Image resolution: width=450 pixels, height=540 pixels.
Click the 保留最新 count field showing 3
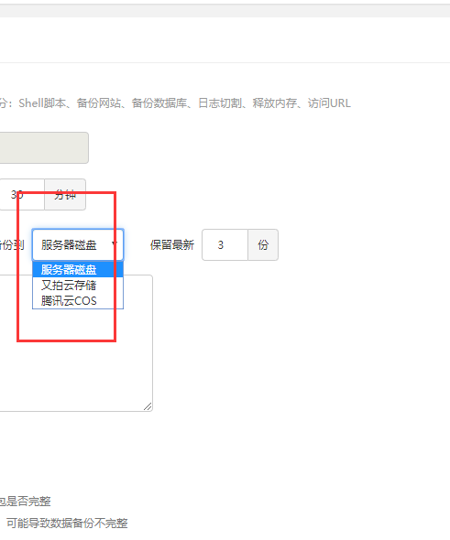225,245
